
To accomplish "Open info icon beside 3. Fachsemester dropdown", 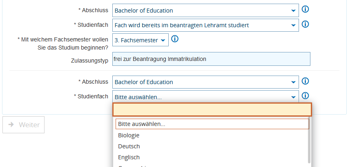I will click(175, 39).
